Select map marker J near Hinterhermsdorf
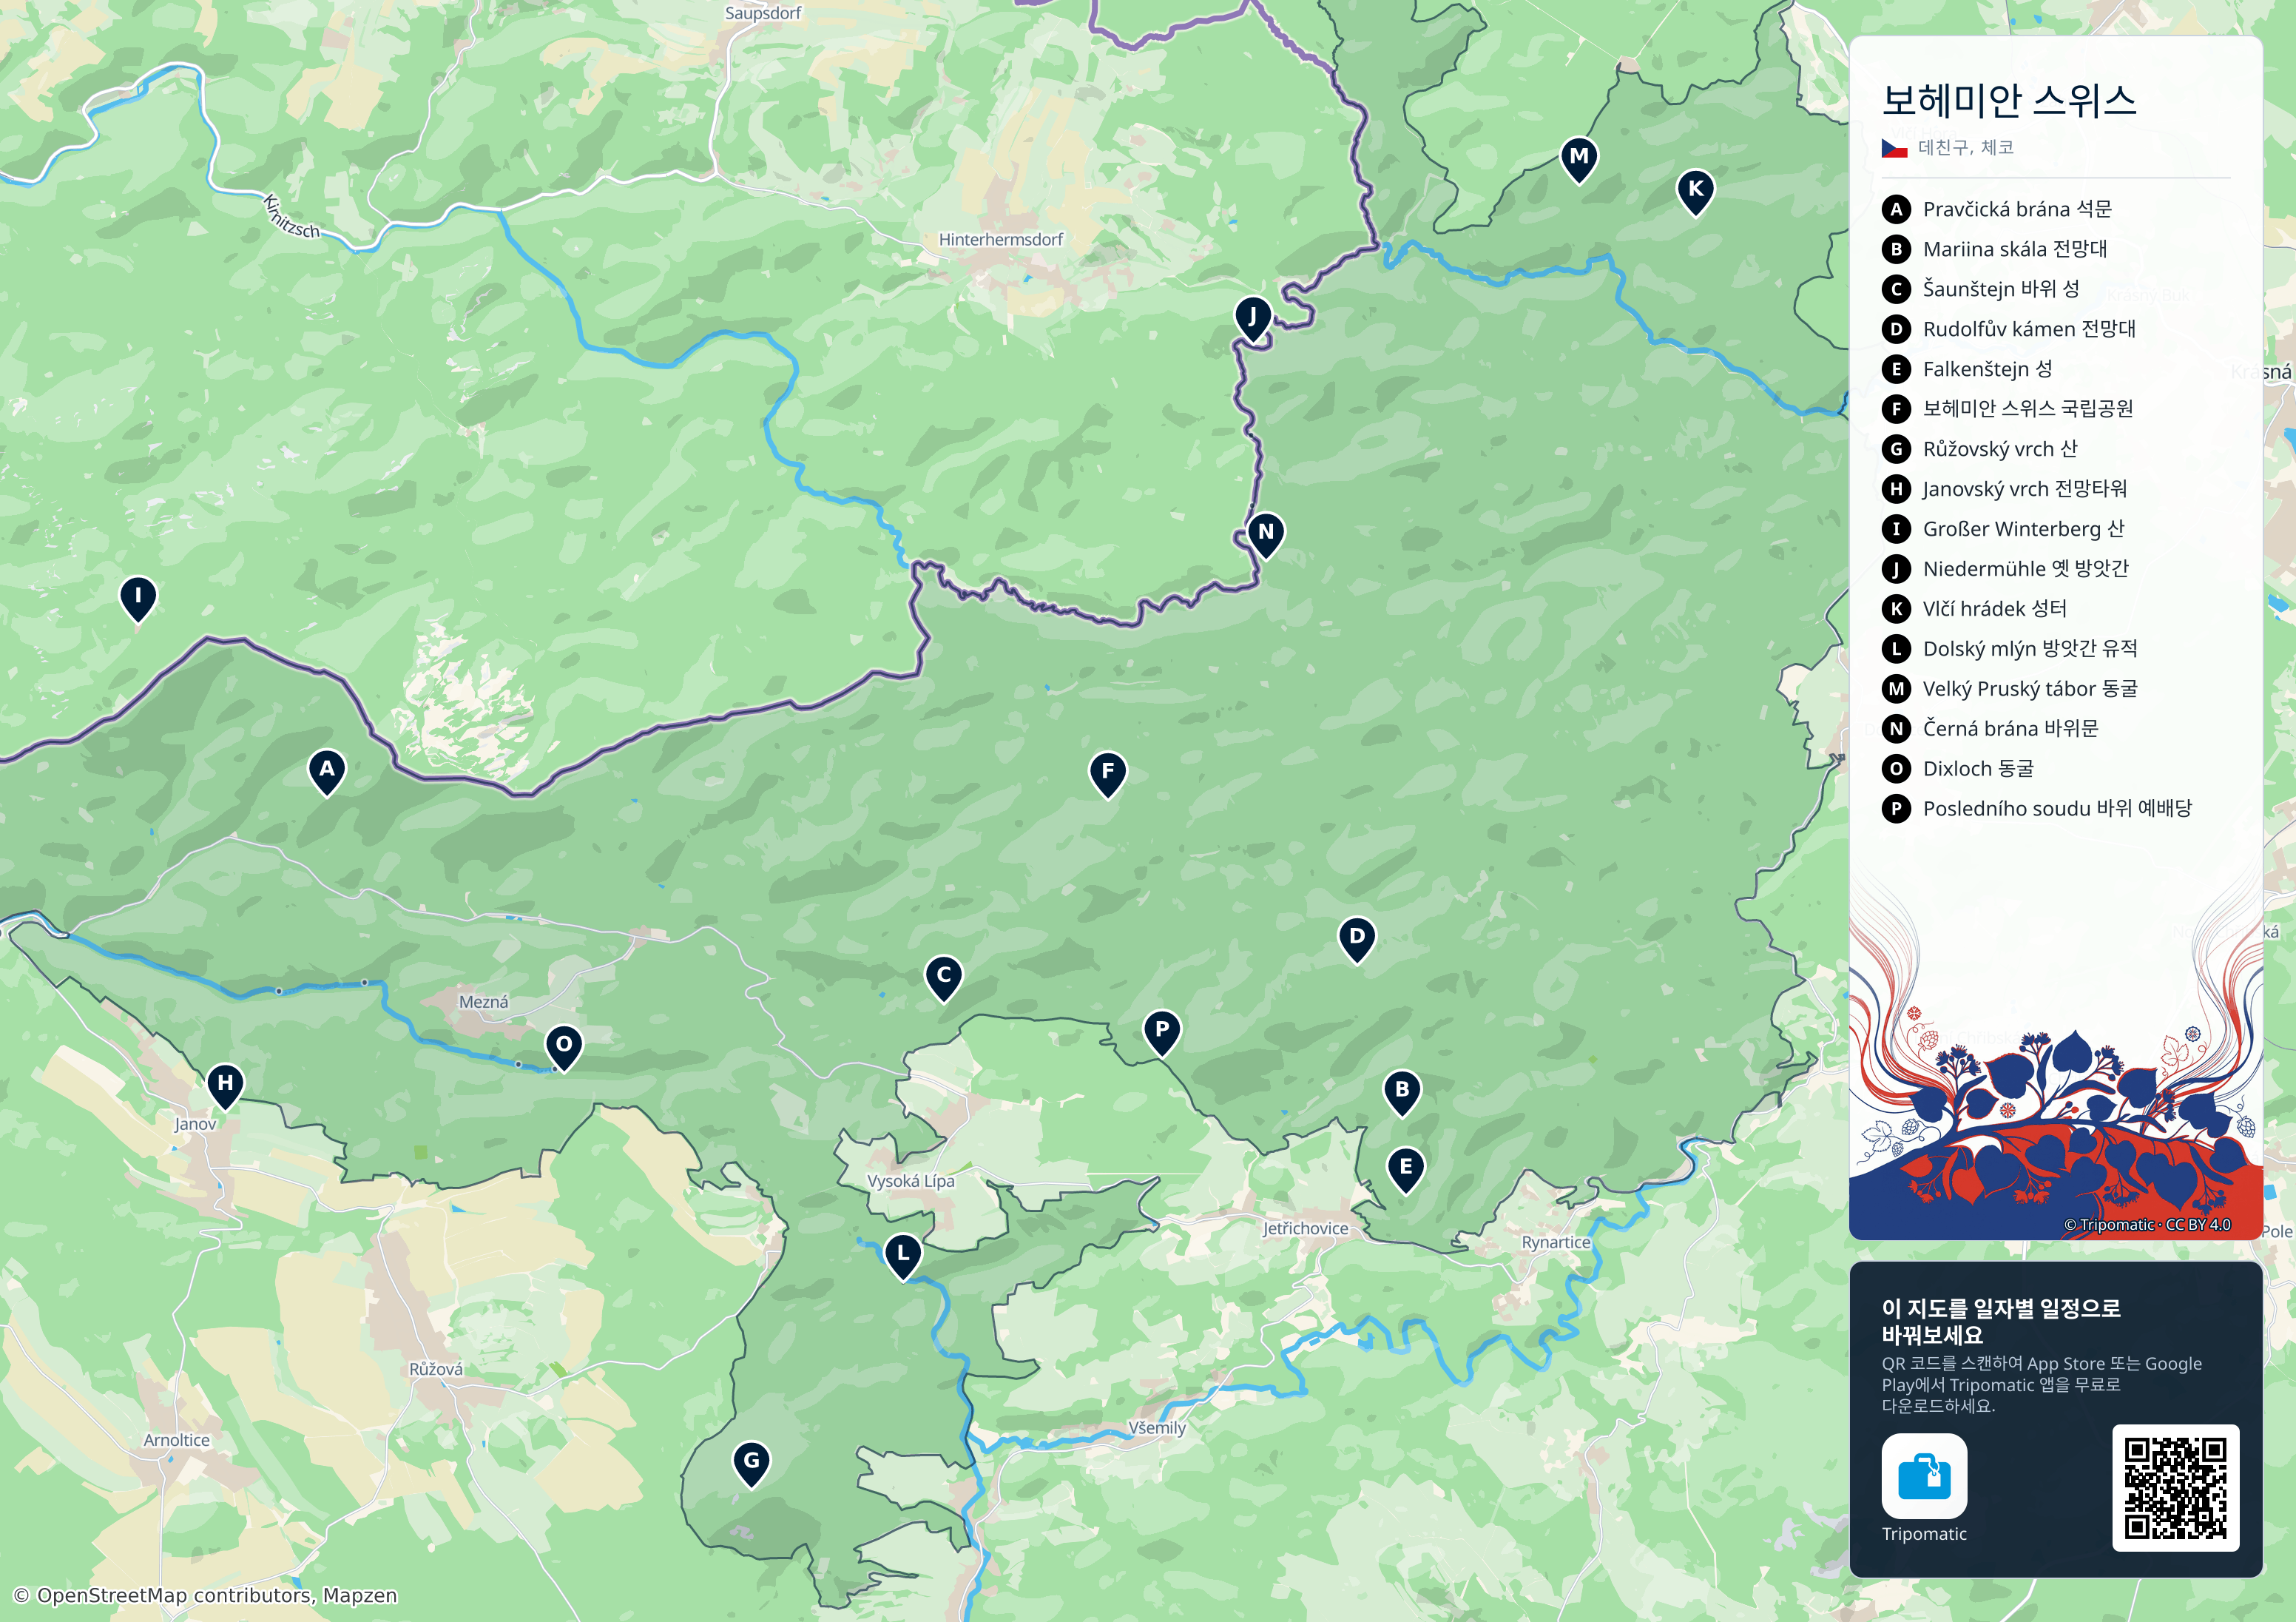Screen dimensions: 2296x1622 (1253, 319)
